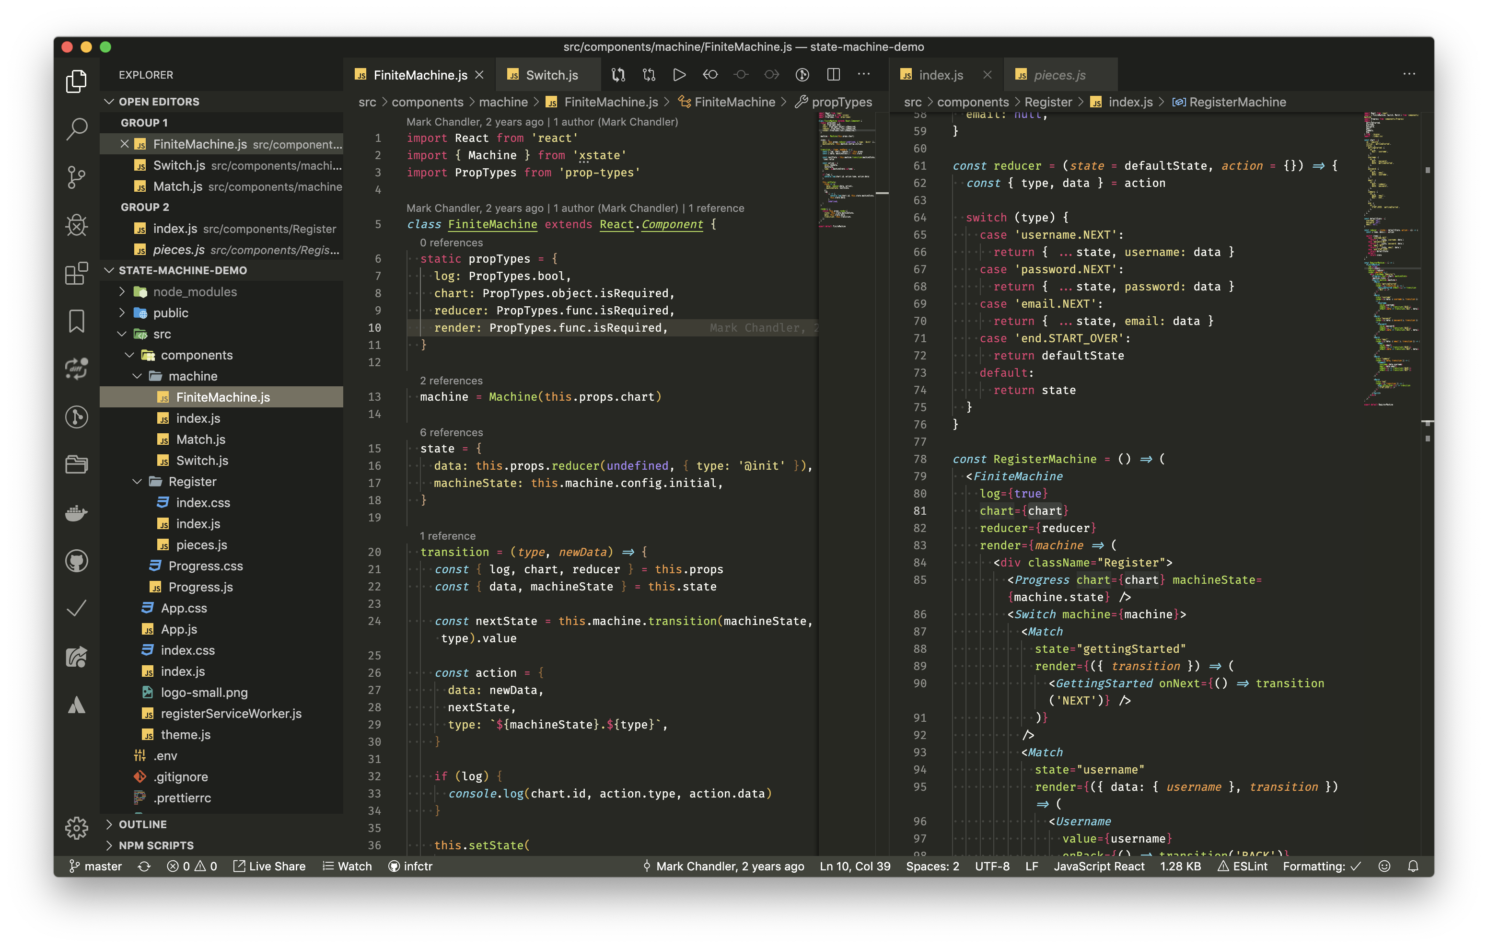1488x948 pixels.
Task: Open the Debug view bug icon
Action: click(x=76, y=225)
